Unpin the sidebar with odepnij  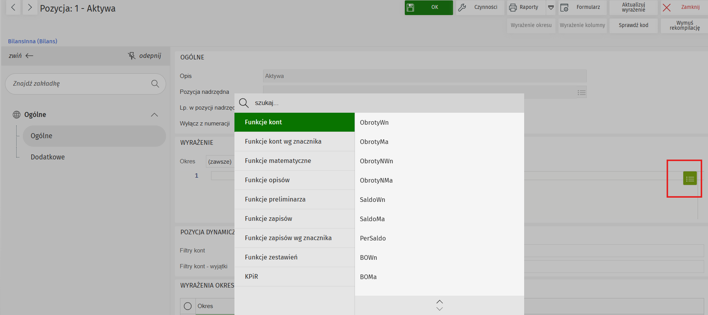coord(144,56)
